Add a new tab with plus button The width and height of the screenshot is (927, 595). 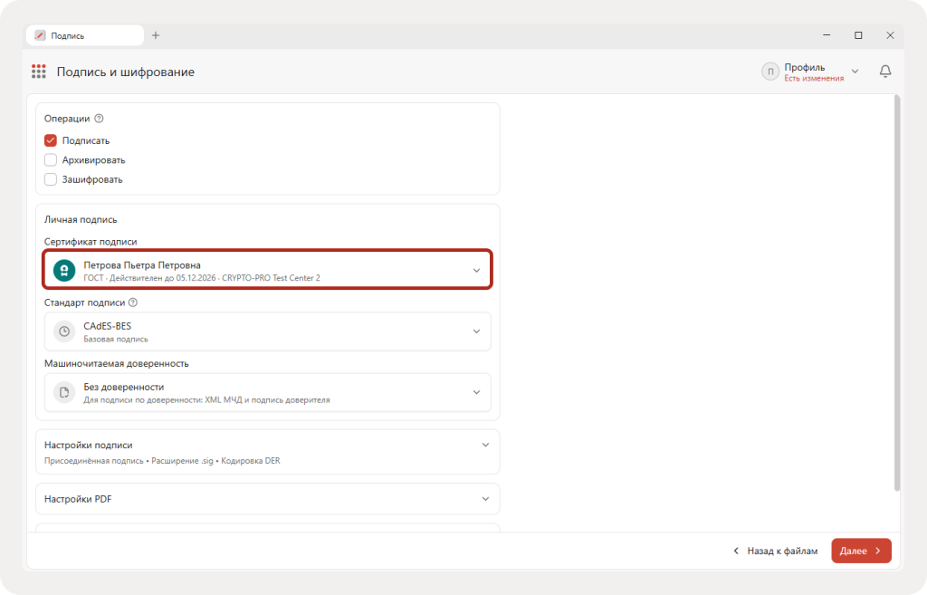click(156, 35)
